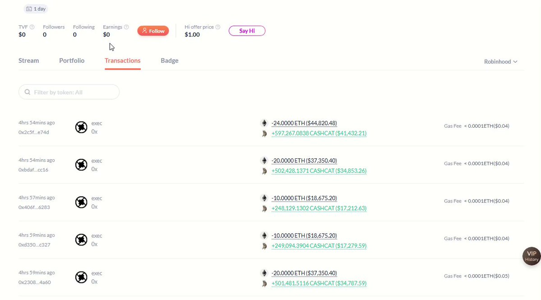Click the CASHCAT icon beside +502,428.1371 CASHCAT
The width and height of the screenshot is (541, 300).
[264, 171]
